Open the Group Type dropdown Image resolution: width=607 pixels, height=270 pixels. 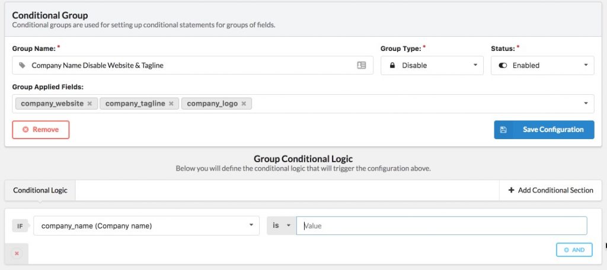[432, 65]
